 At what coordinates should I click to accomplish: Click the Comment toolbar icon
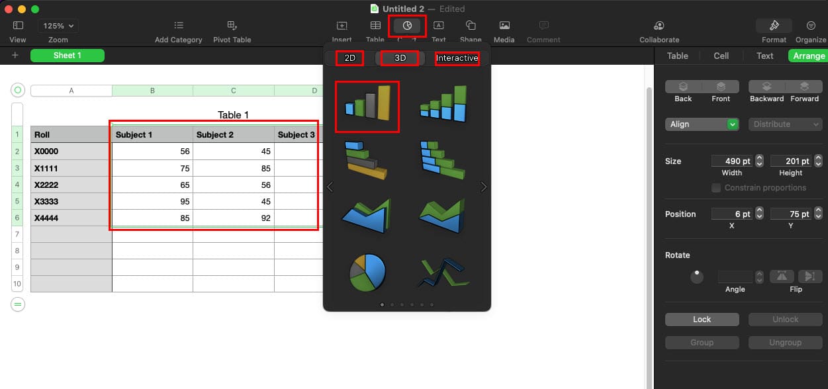tap(544, 26)
